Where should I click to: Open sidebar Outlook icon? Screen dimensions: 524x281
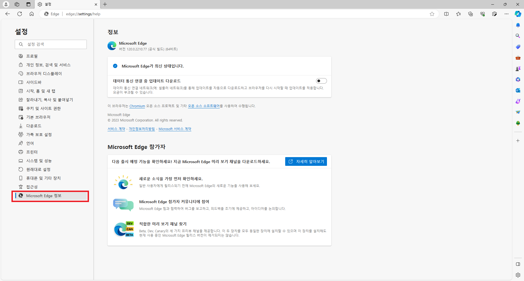point(518,90)
